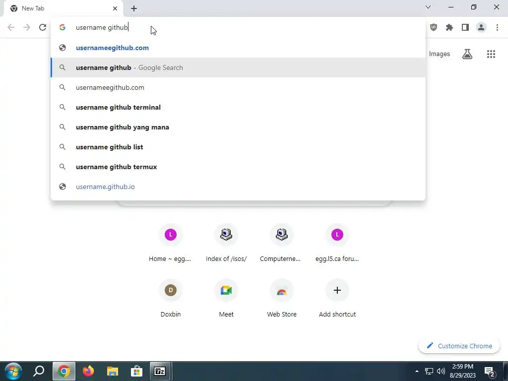Open the tab search chevron

[x=428, y=7]
